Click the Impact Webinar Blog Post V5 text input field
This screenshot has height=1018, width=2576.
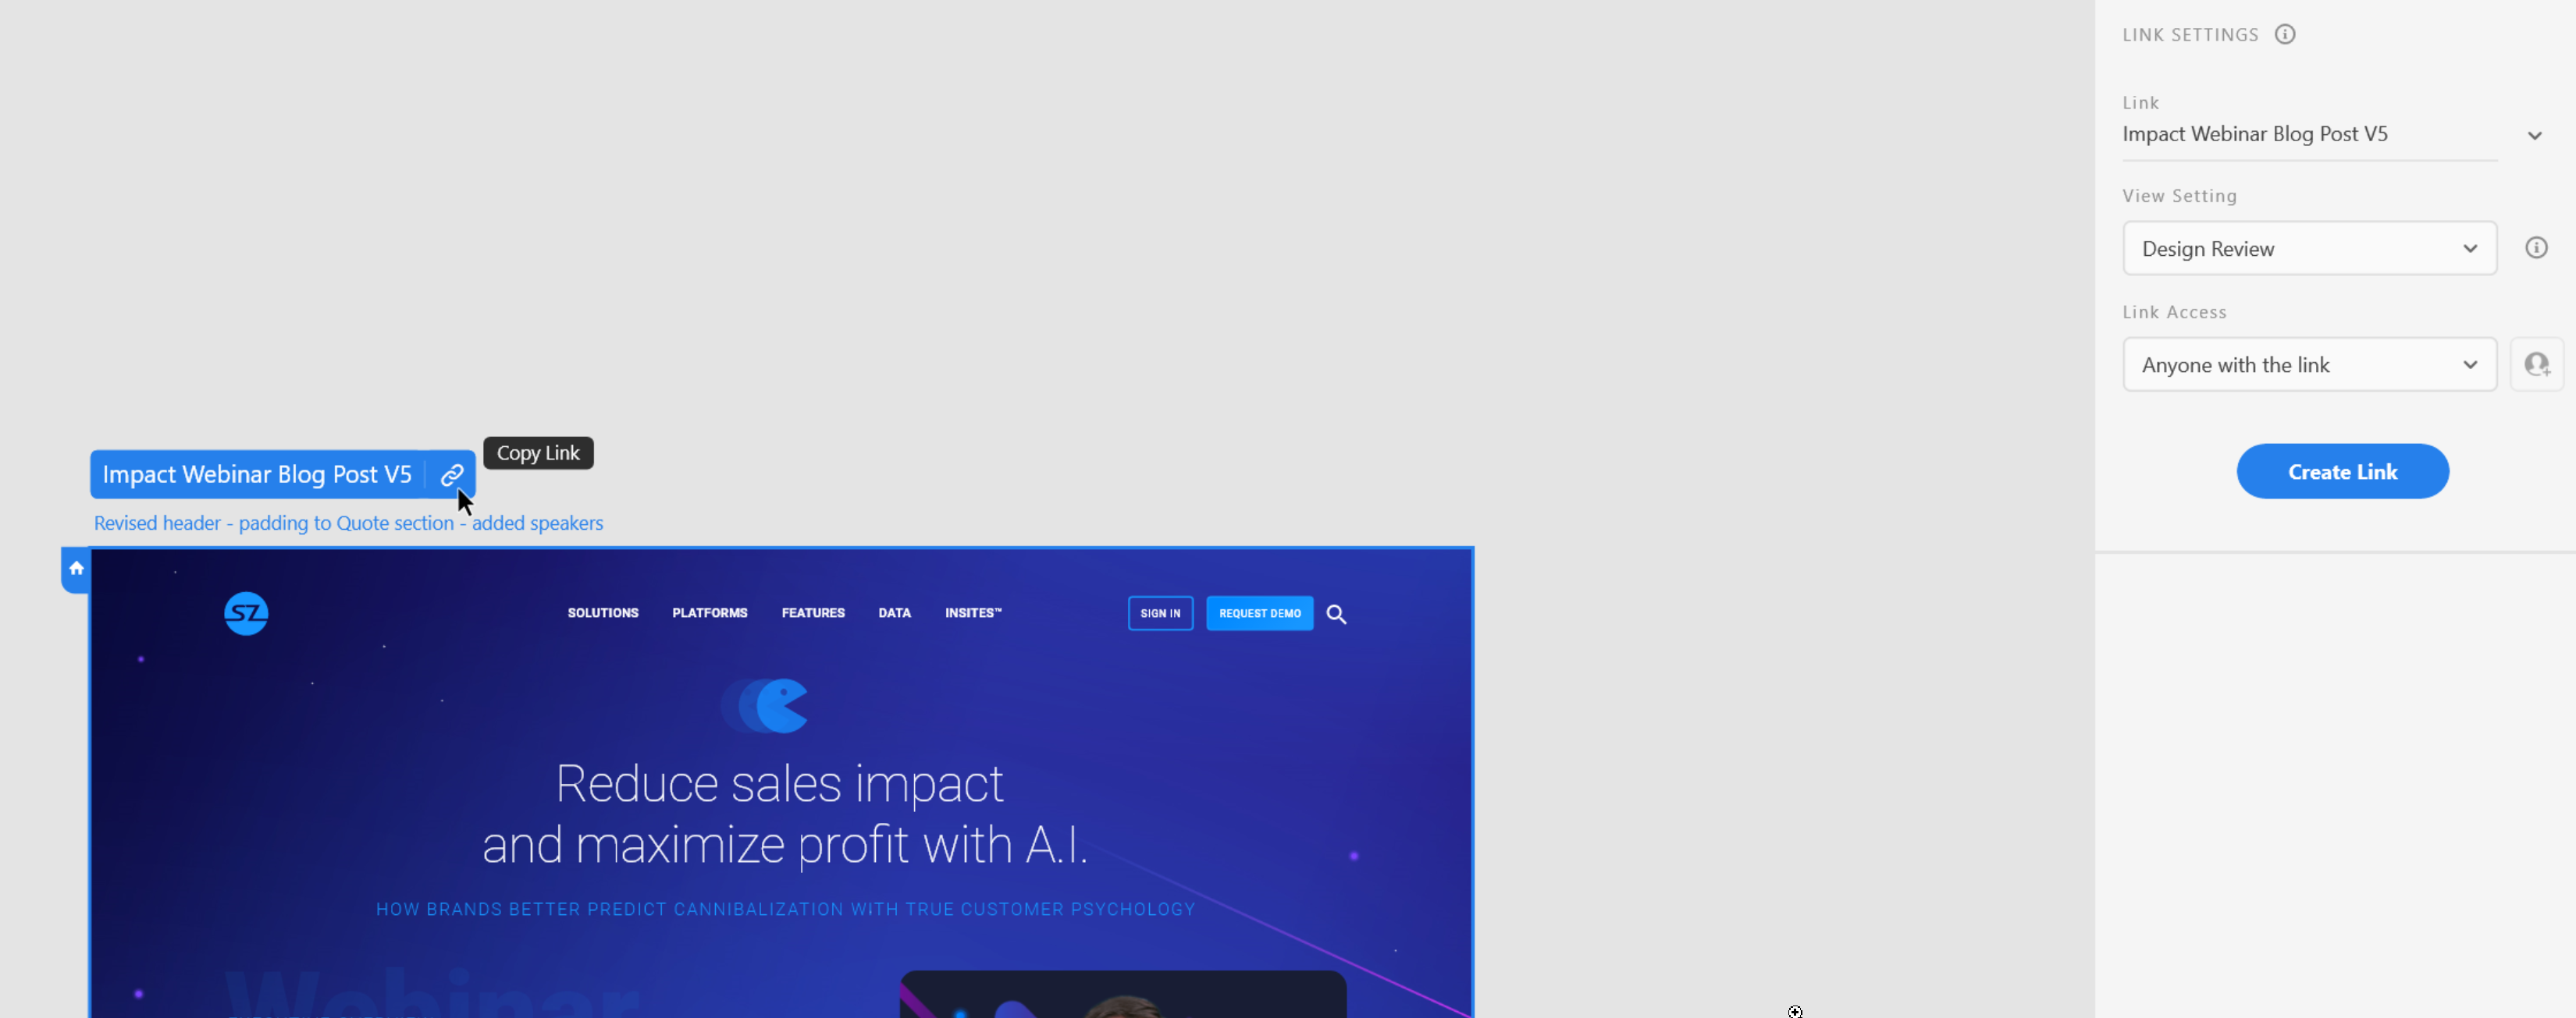2307,133
